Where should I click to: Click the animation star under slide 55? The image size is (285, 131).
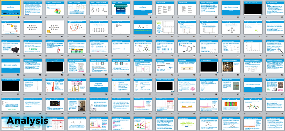pos(46,94)
